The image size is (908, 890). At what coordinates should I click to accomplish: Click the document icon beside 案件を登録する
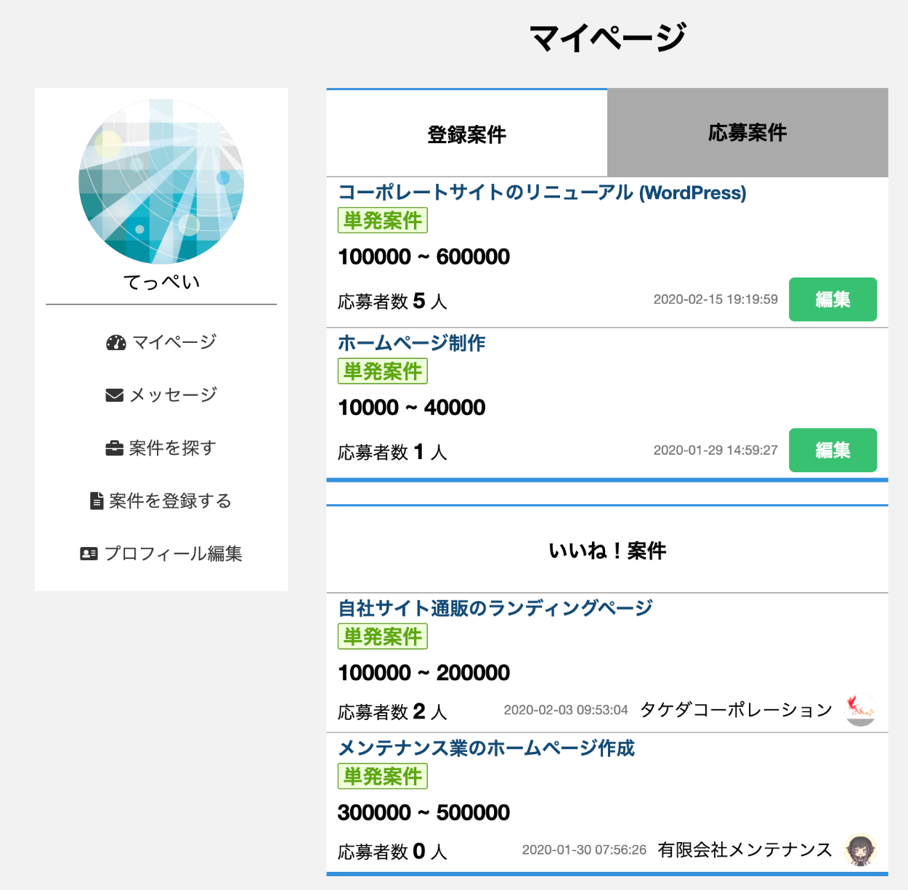coord(97,501)
